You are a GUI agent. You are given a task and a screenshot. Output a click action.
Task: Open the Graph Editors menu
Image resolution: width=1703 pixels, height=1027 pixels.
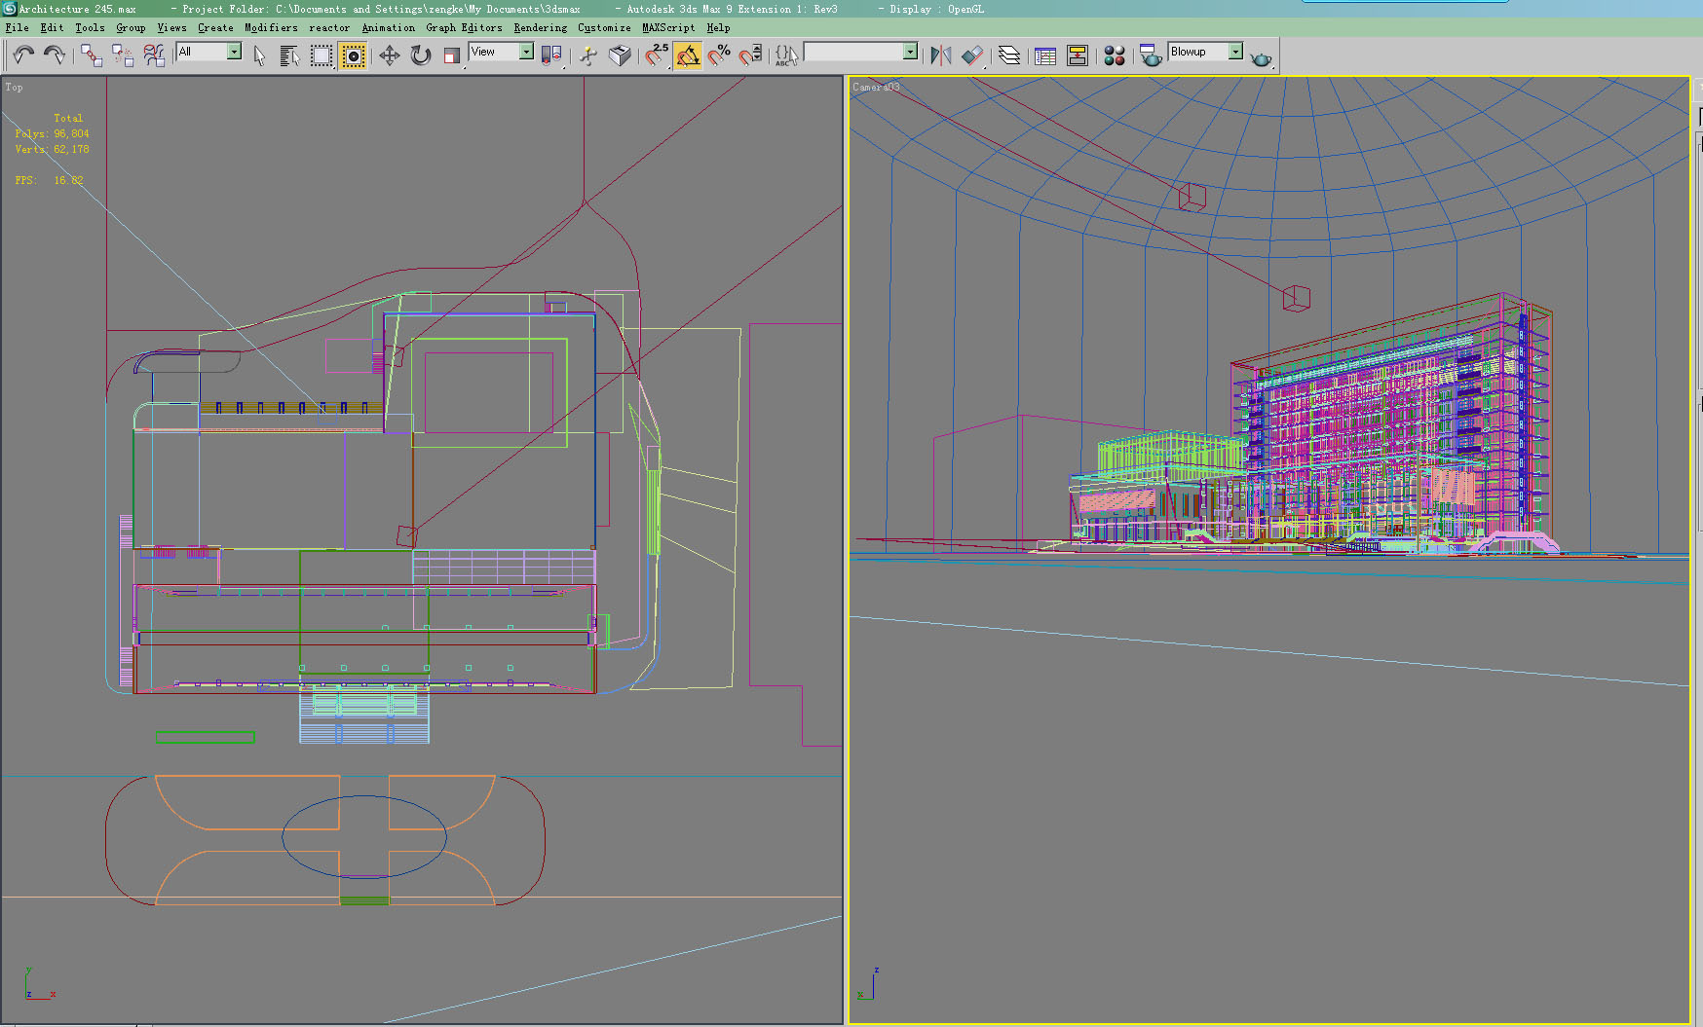464,27
